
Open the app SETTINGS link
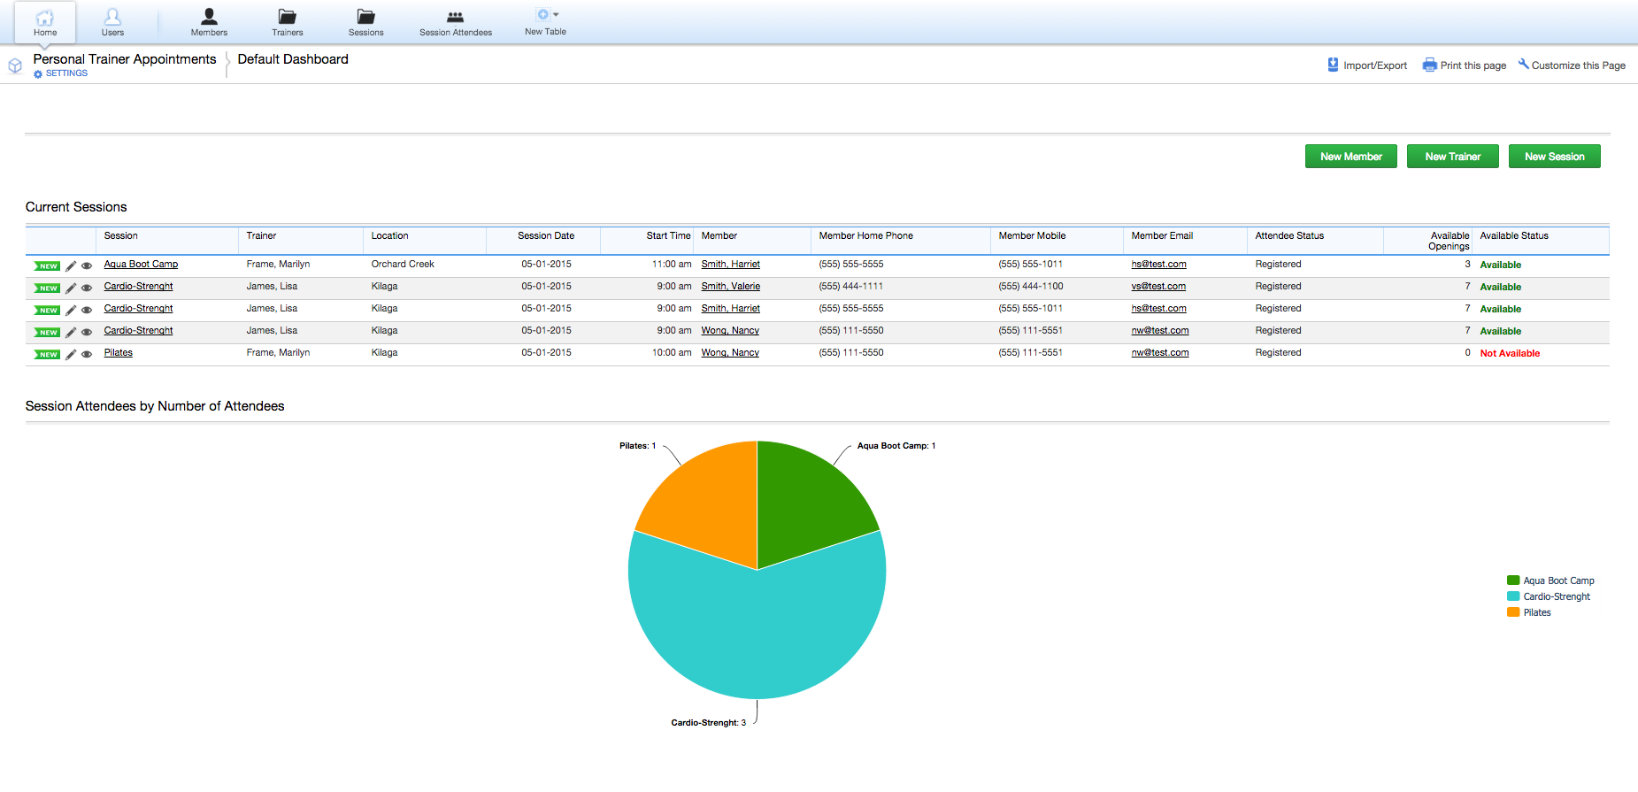61,73
